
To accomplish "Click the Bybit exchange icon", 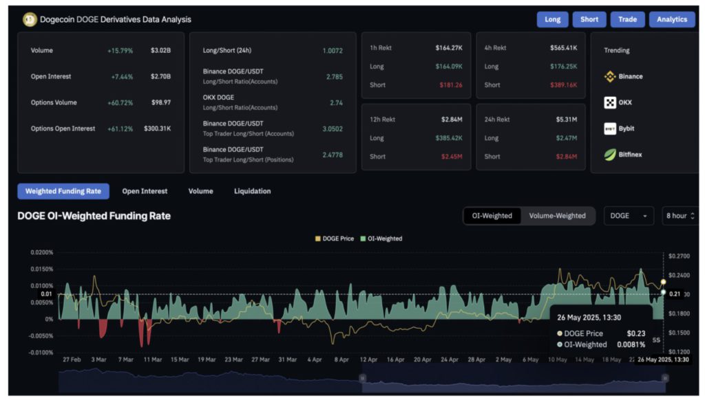I will [x=610, y=129].
